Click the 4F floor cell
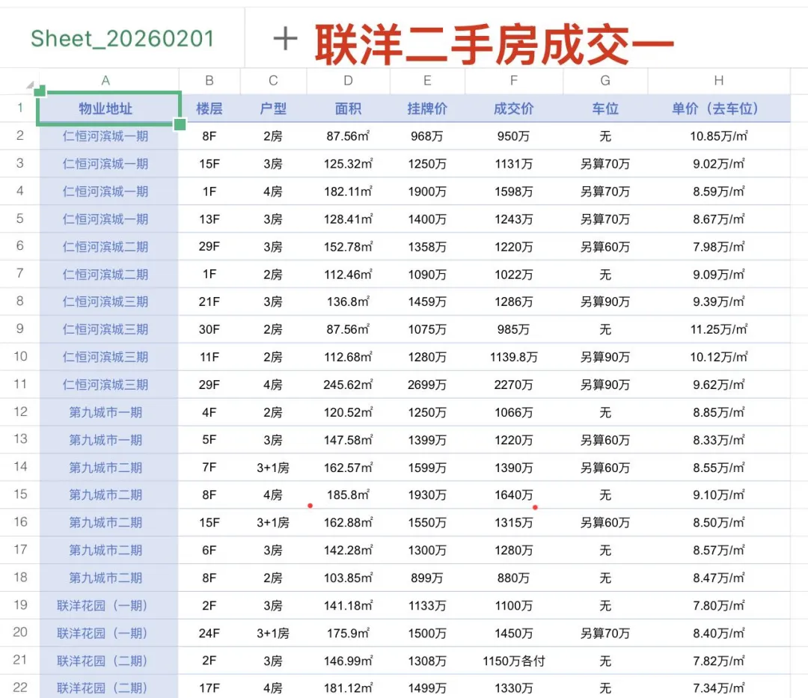 (x=209, y=412)
